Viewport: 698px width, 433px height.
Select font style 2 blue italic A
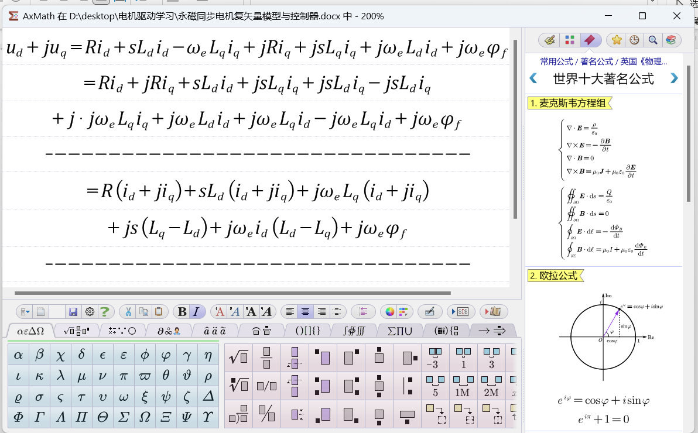[x=235, y=312]
